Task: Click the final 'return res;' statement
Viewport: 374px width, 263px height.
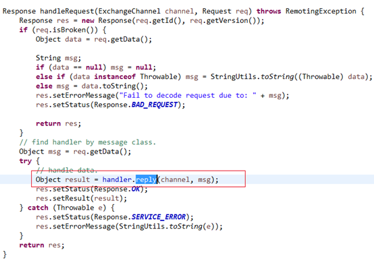Action: 42,245
